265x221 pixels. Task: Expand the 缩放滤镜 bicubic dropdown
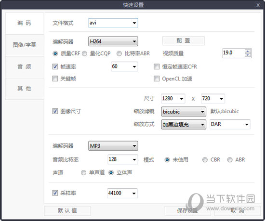184,112
